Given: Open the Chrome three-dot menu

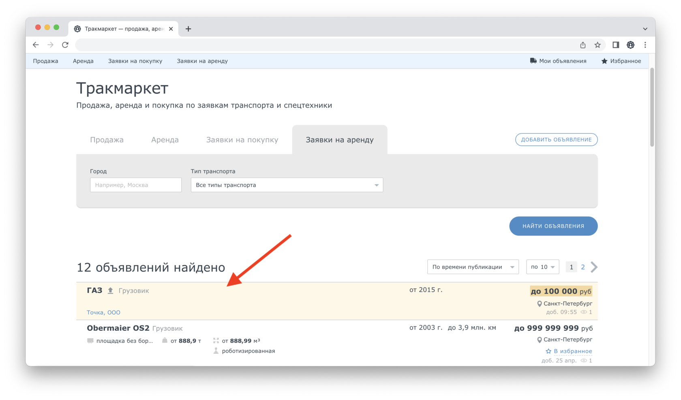Looking at the screenshot, I should tap(645, 45).
